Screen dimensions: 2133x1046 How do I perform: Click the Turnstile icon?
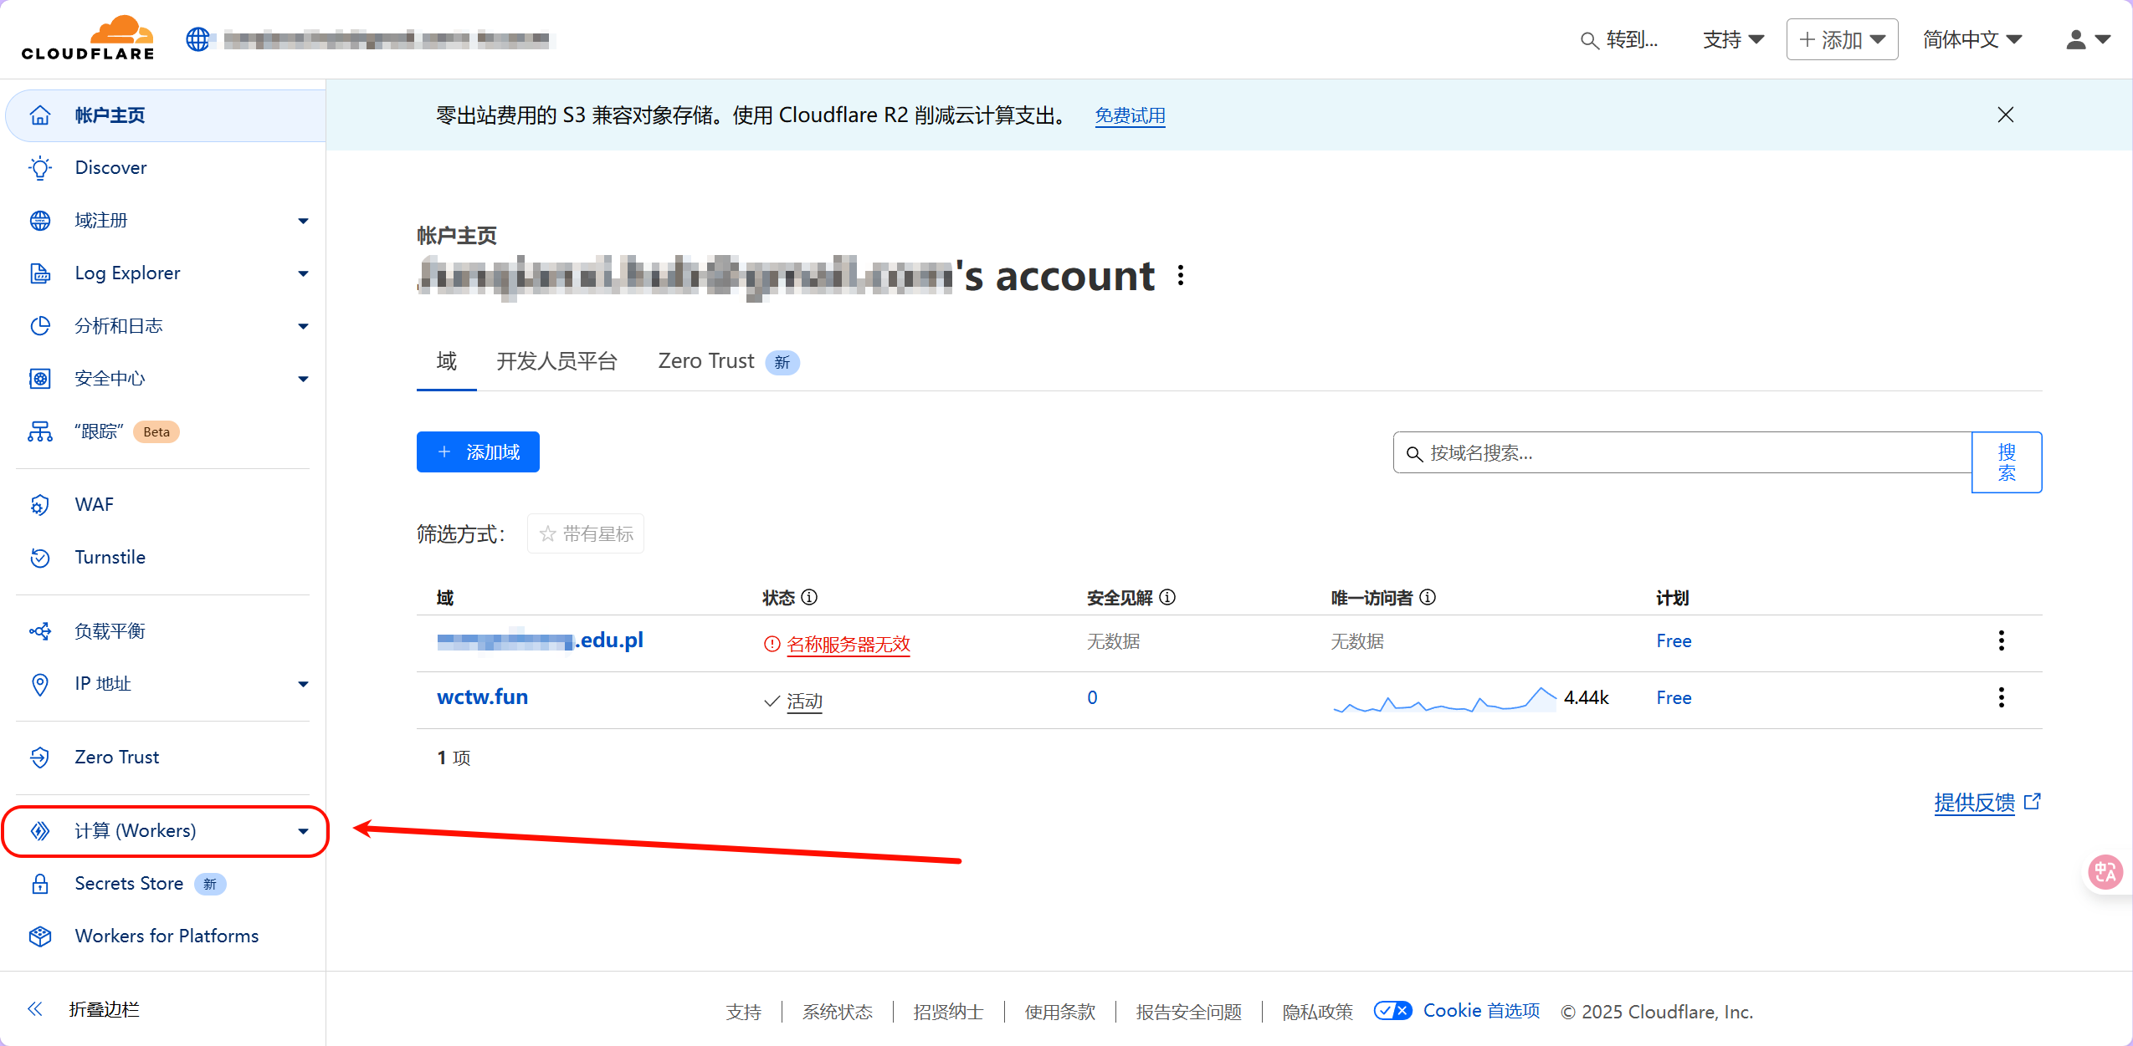pos(40,557)
